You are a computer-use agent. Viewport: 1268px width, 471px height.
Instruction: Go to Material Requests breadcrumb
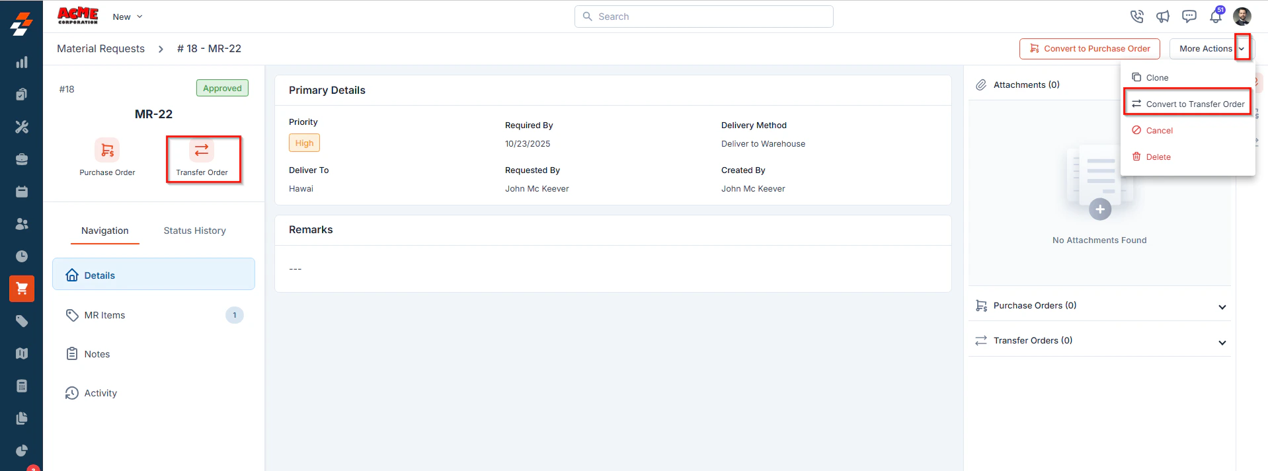(100, 48)
